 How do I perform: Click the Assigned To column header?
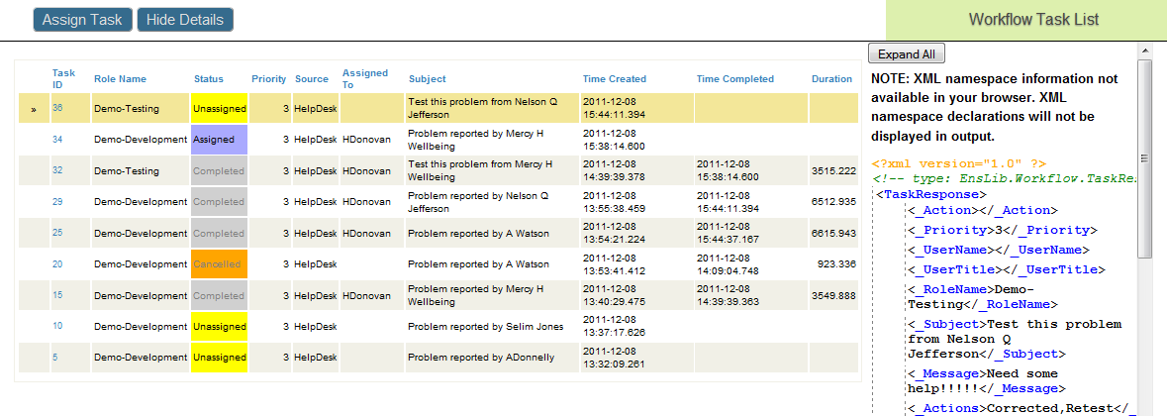(x=365, y=78)
